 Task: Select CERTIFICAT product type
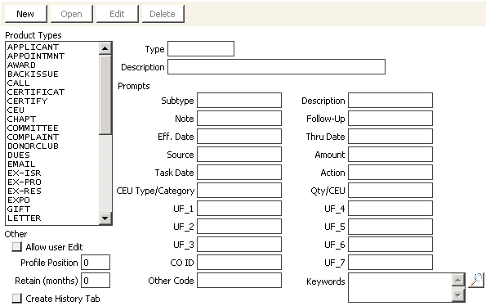point(36,92)
